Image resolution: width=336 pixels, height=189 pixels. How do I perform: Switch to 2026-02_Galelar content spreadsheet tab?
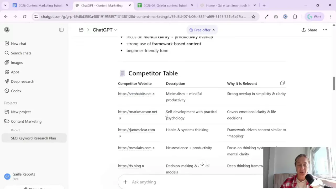pos(166,5)
